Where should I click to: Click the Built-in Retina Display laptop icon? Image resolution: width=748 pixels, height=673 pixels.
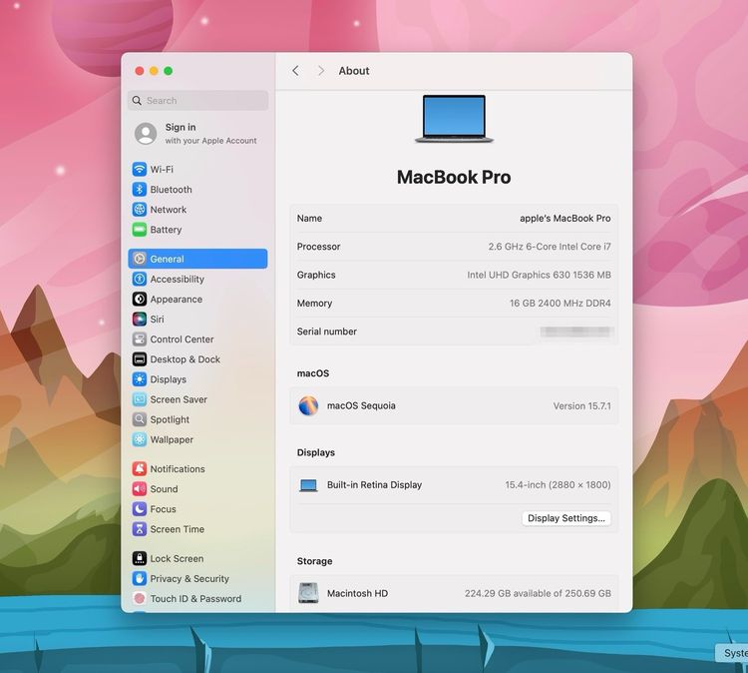(x=308, y=485)
